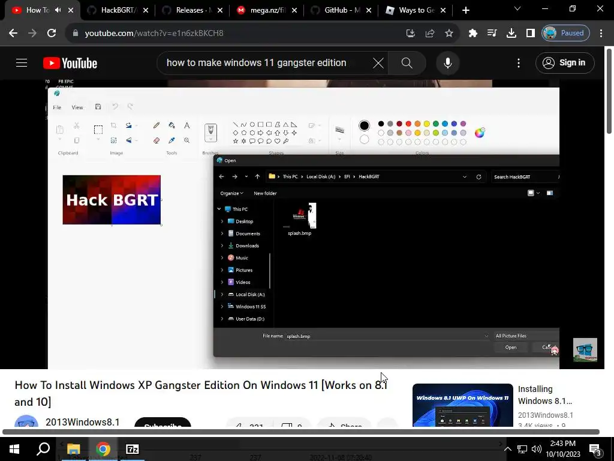Open File Explorer from taskbar
This screenshot has width=614, height=461.
coord(73,449)
